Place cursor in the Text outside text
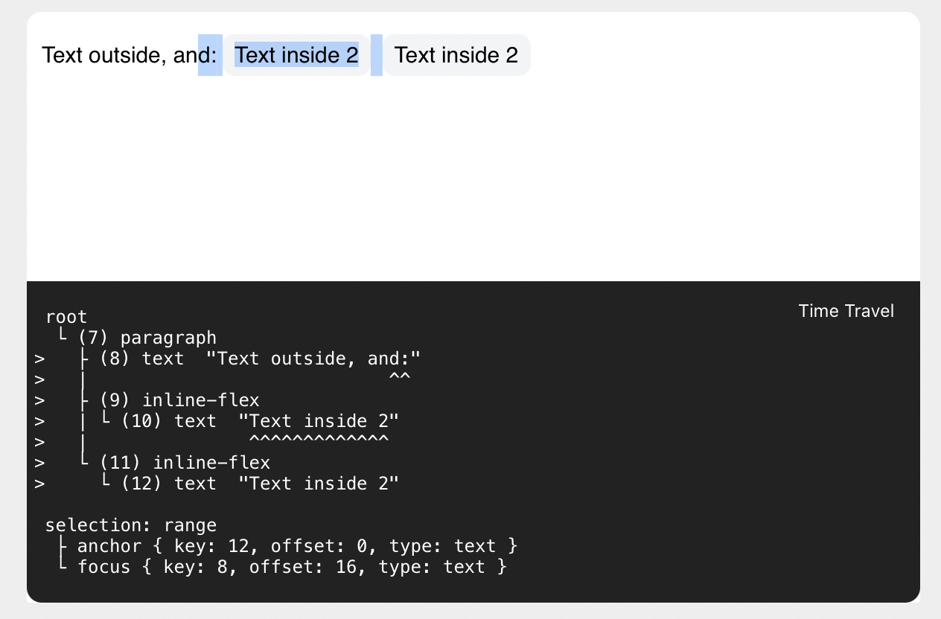 pos(119,55)
